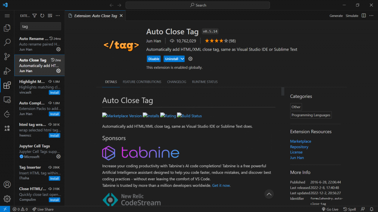The height and width of the screenshot is (212, 378).
Task: Switch to the Details tab
Action: (x=111, y=82)
